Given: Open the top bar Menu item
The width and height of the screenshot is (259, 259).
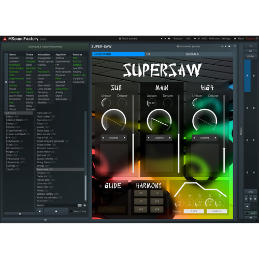Looking at the screenshot, I should click(241, 39).
